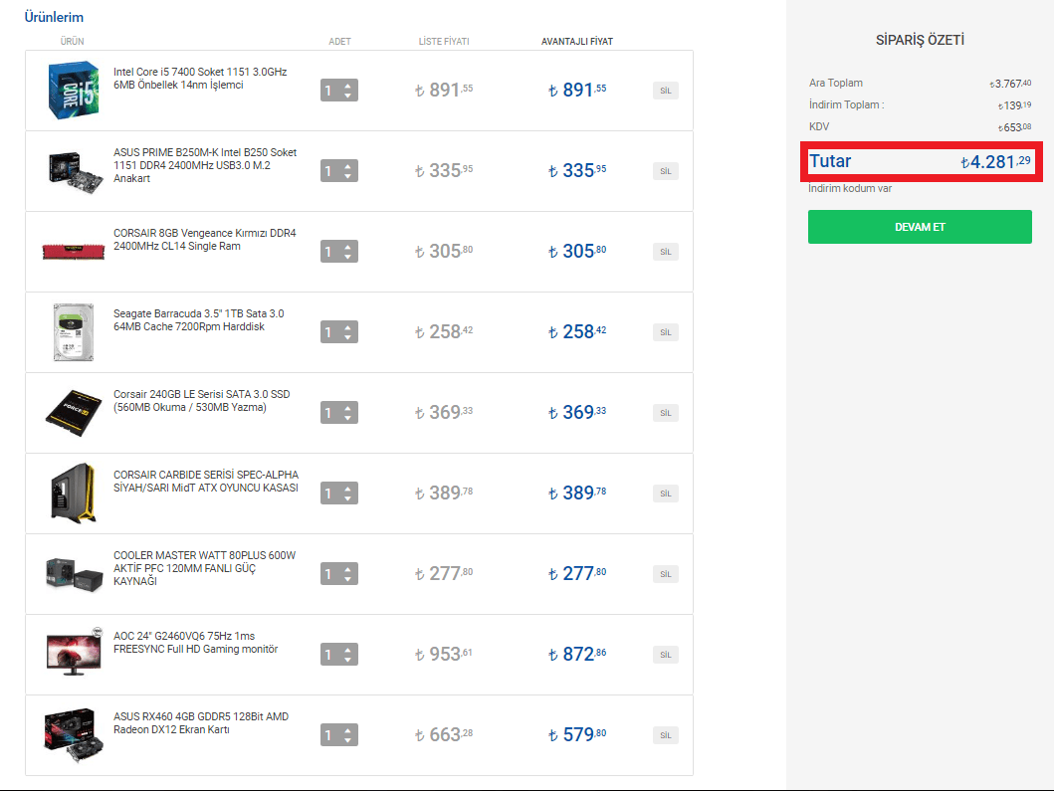The height and width of the screenshot is (791, 1054).
Task: Remove ASUS PRIME B250M-K with SİL button
Action: [x=666, y=171]
